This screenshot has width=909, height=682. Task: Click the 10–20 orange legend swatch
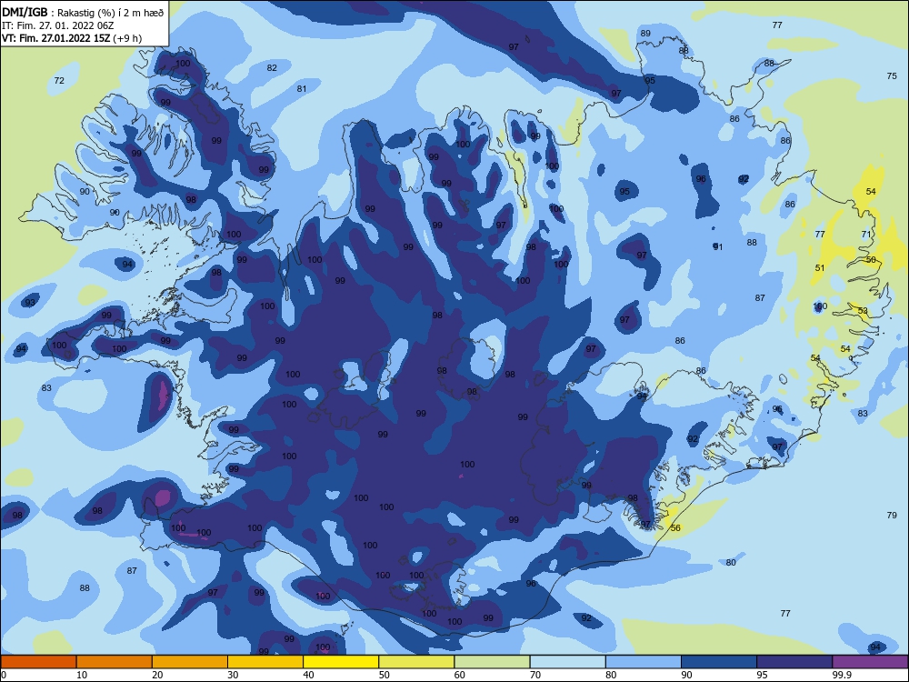[x=115, y=662]
